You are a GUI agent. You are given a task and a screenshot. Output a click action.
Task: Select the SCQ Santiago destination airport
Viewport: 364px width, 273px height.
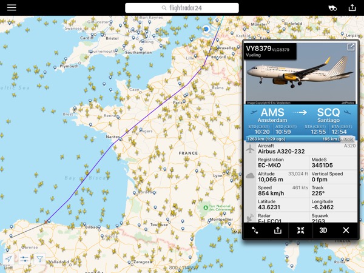pyautogui.click(x=328, y=115)
